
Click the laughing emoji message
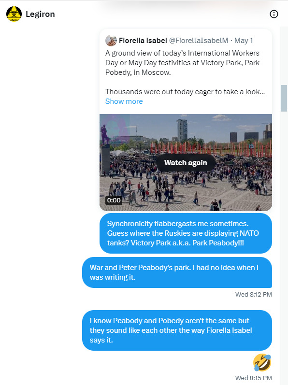[x=262, y=362]
